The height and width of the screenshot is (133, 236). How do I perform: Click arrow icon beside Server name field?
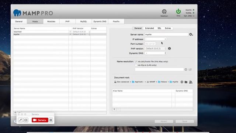tap(191, 34)
